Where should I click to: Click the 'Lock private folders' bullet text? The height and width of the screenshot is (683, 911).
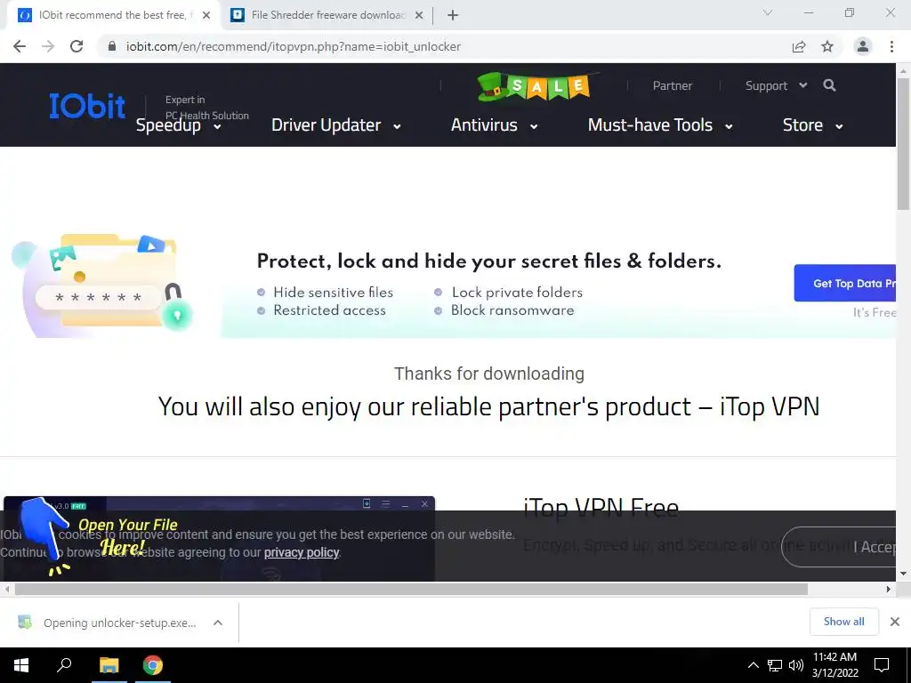(x=517, y=292)
